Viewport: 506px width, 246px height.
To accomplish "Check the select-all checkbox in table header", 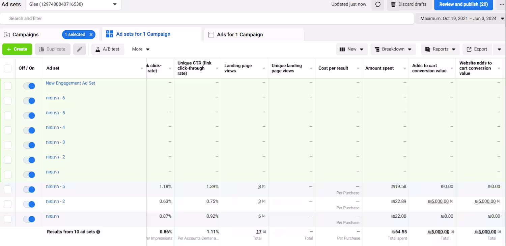I will [7, 68].
